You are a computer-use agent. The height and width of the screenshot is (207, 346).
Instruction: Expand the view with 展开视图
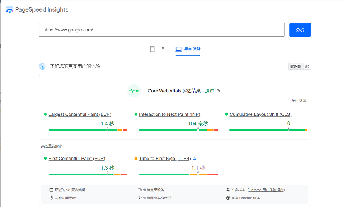coord(299,100)
